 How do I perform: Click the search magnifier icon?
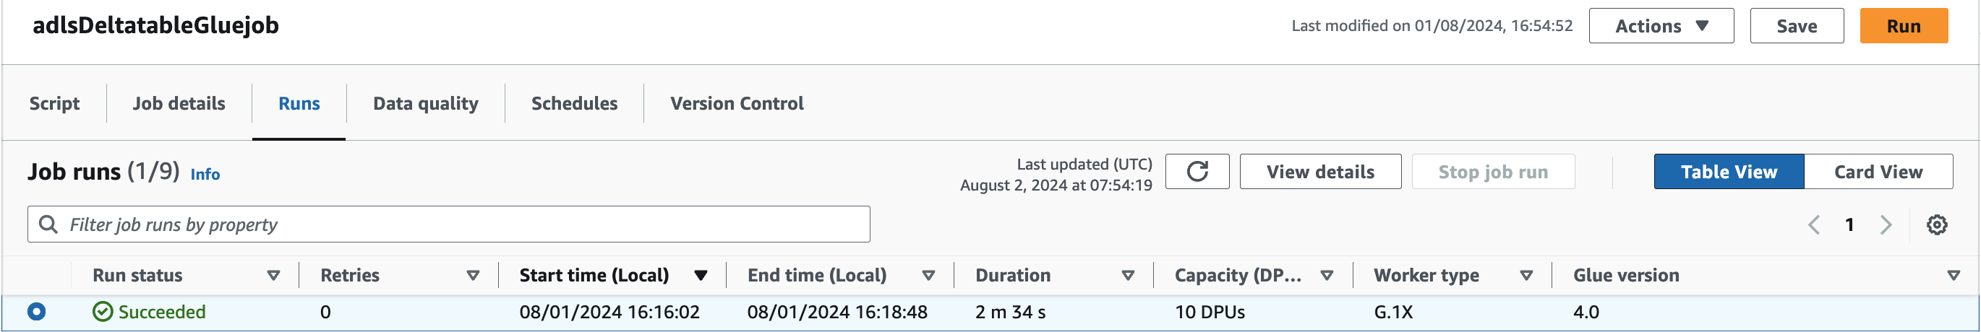(x=48, y=224)
